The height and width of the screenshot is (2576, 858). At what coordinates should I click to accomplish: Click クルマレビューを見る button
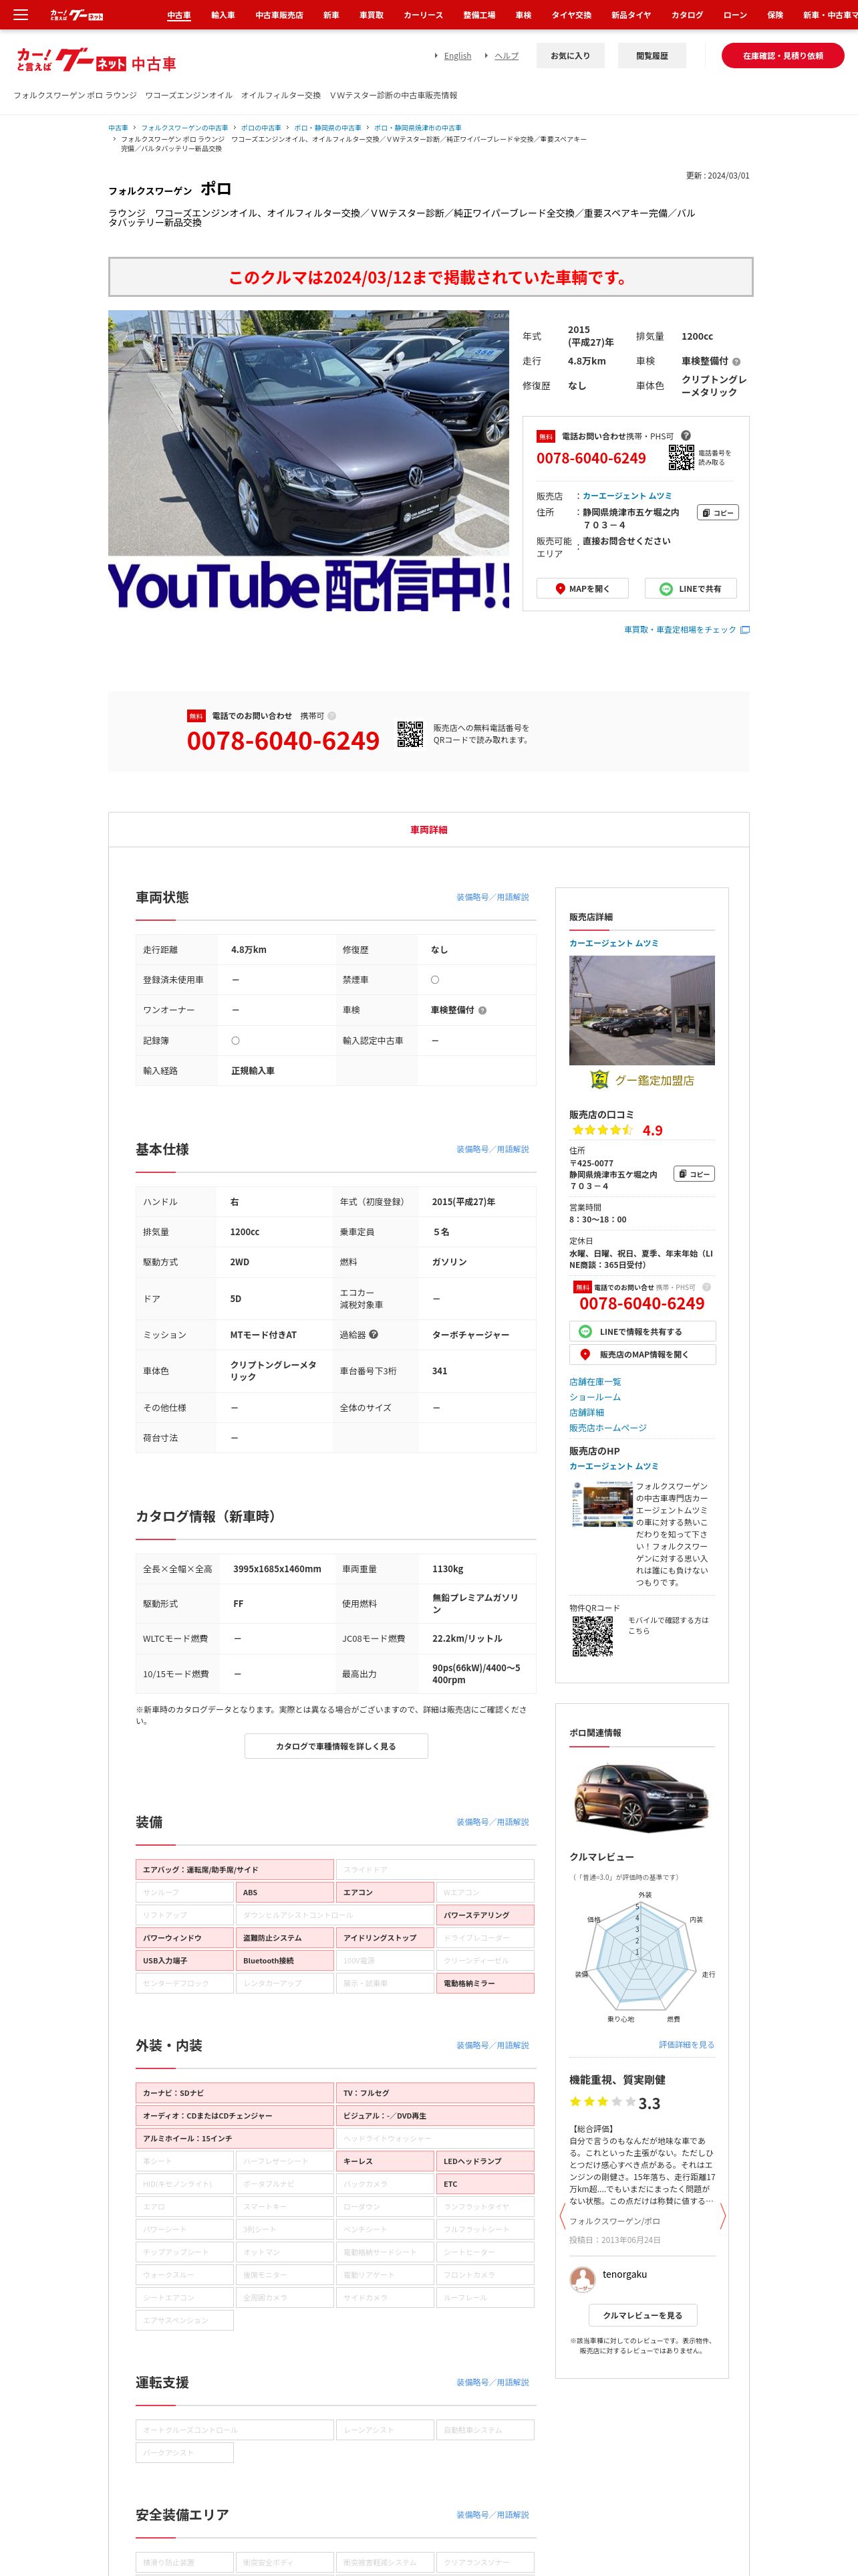642,2315
